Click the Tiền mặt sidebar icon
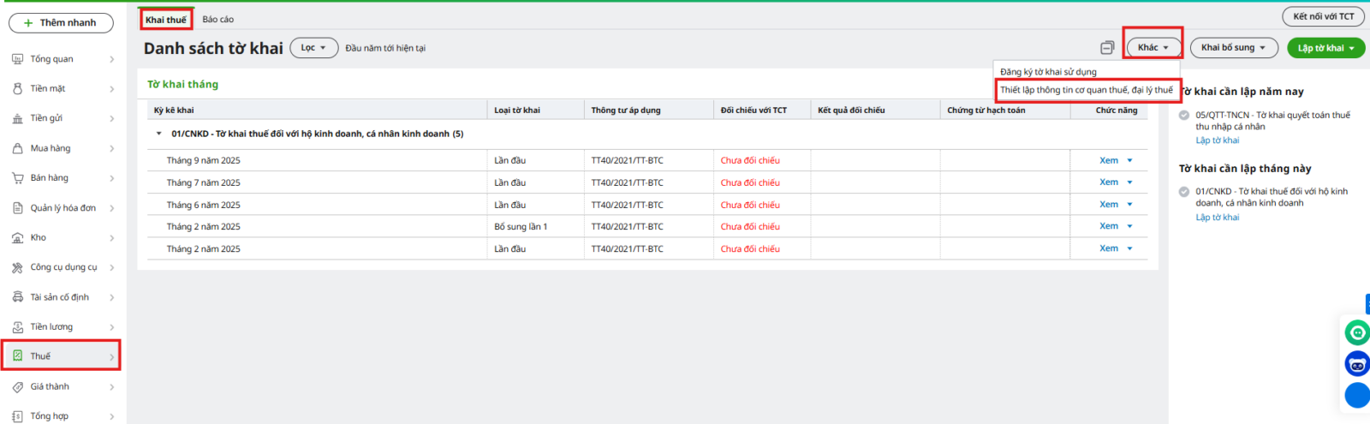 pyautogui.click(x=18, y=88)
